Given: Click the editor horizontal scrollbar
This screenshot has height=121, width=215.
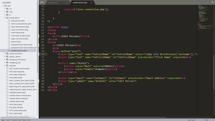Looking at the screenshot, I should tap(102, 117).
